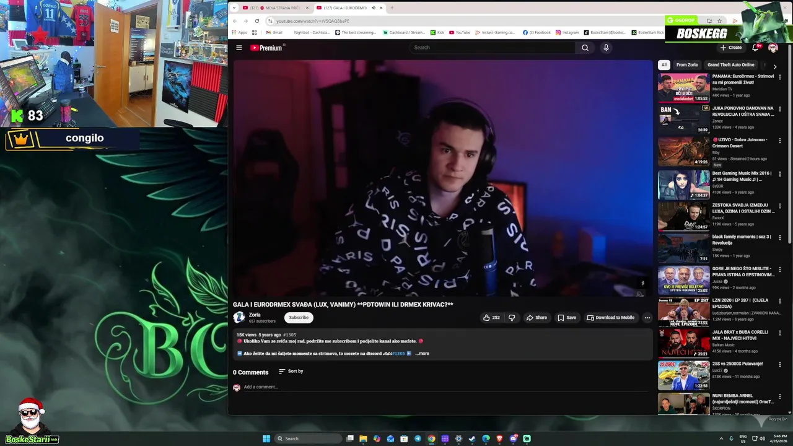Open Telegram from the taskbar

pyautogui.click(x=418, y=439)
